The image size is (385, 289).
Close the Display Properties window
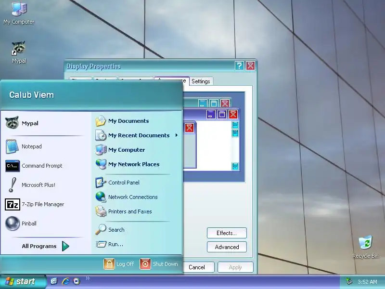click(x=250, y=66)
